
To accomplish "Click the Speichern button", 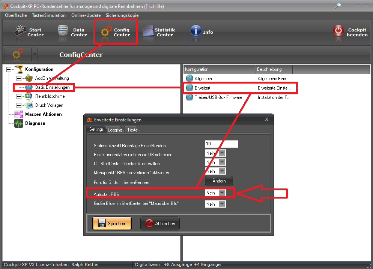I will coord(112,224).
